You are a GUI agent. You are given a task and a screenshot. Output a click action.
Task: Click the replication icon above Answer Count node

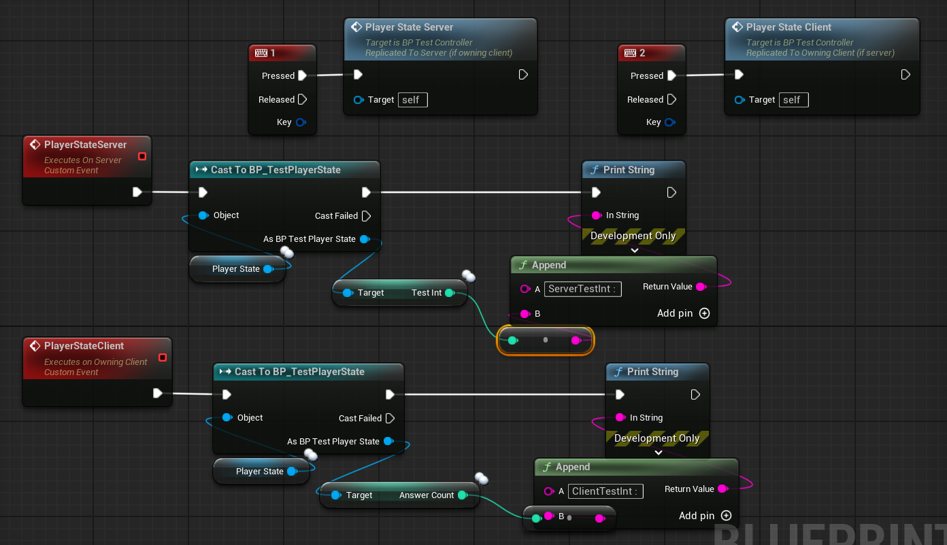pos(482,478)
